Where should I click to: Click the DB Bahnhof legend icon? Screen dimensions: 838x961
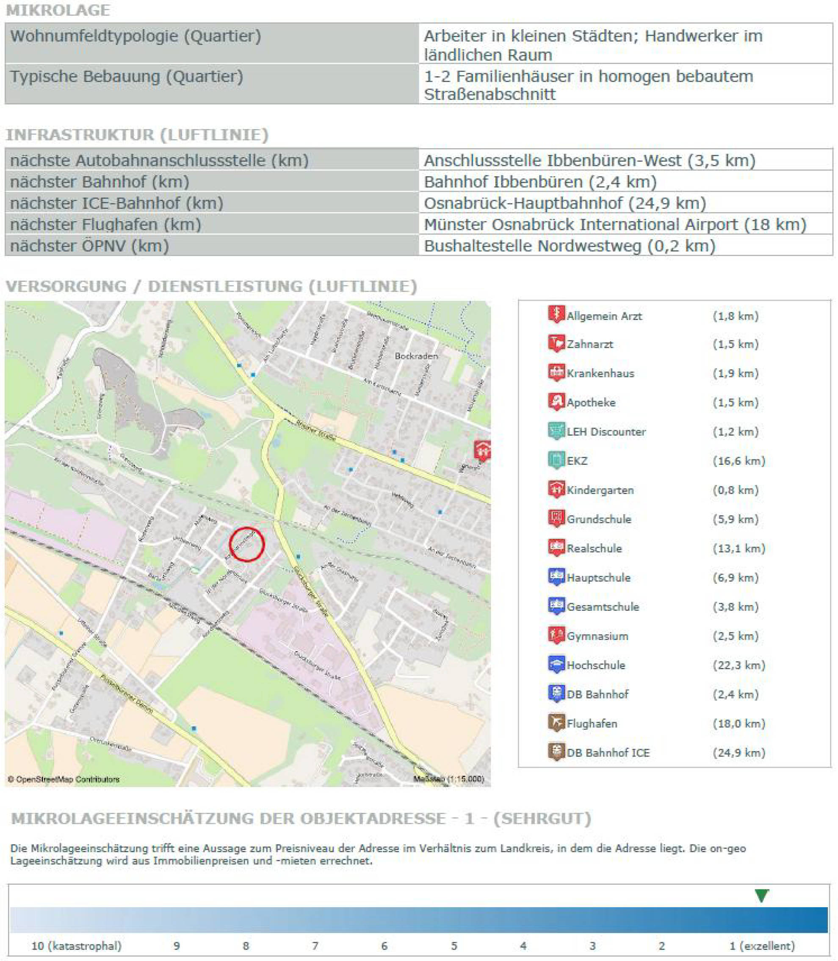[x=556, y=693]
